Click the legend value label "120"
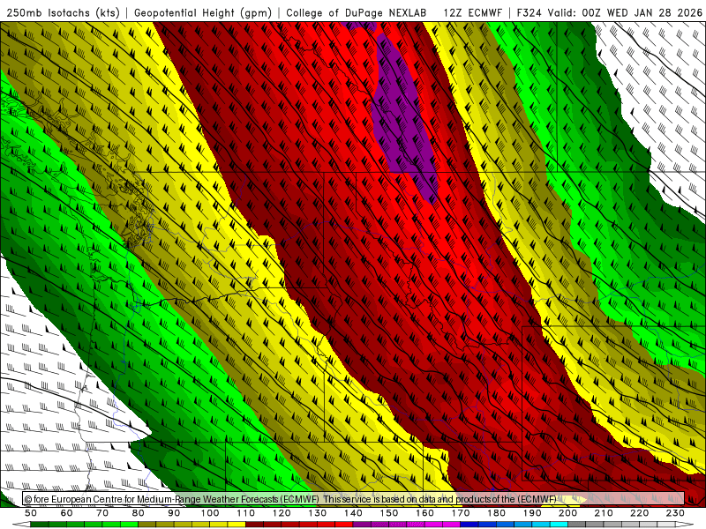 point(282,513)
